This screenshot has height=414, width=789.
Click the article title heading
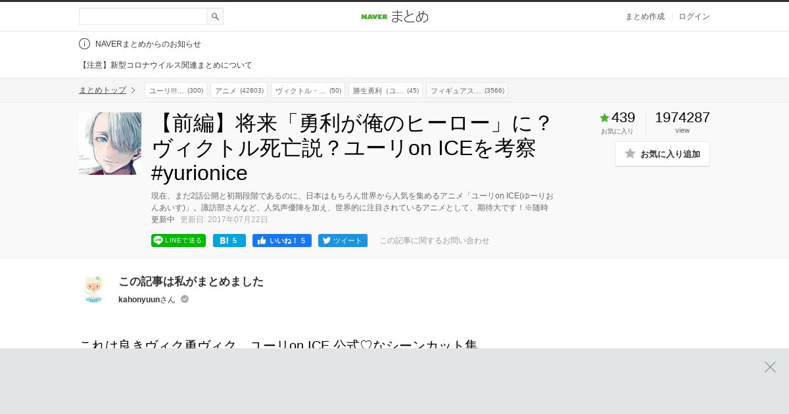click(352, 148)
